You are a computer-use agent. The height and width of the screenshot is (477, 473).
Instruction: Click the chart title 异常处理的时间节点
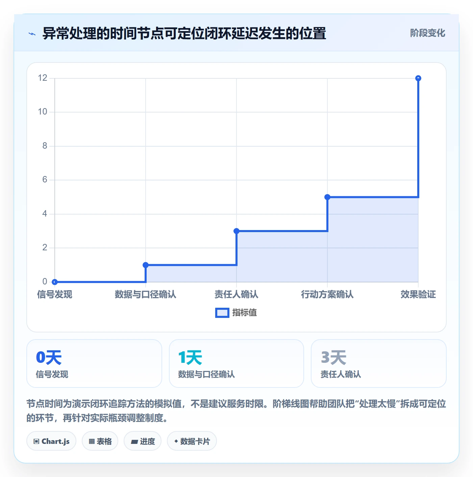(x=184, y=33)
